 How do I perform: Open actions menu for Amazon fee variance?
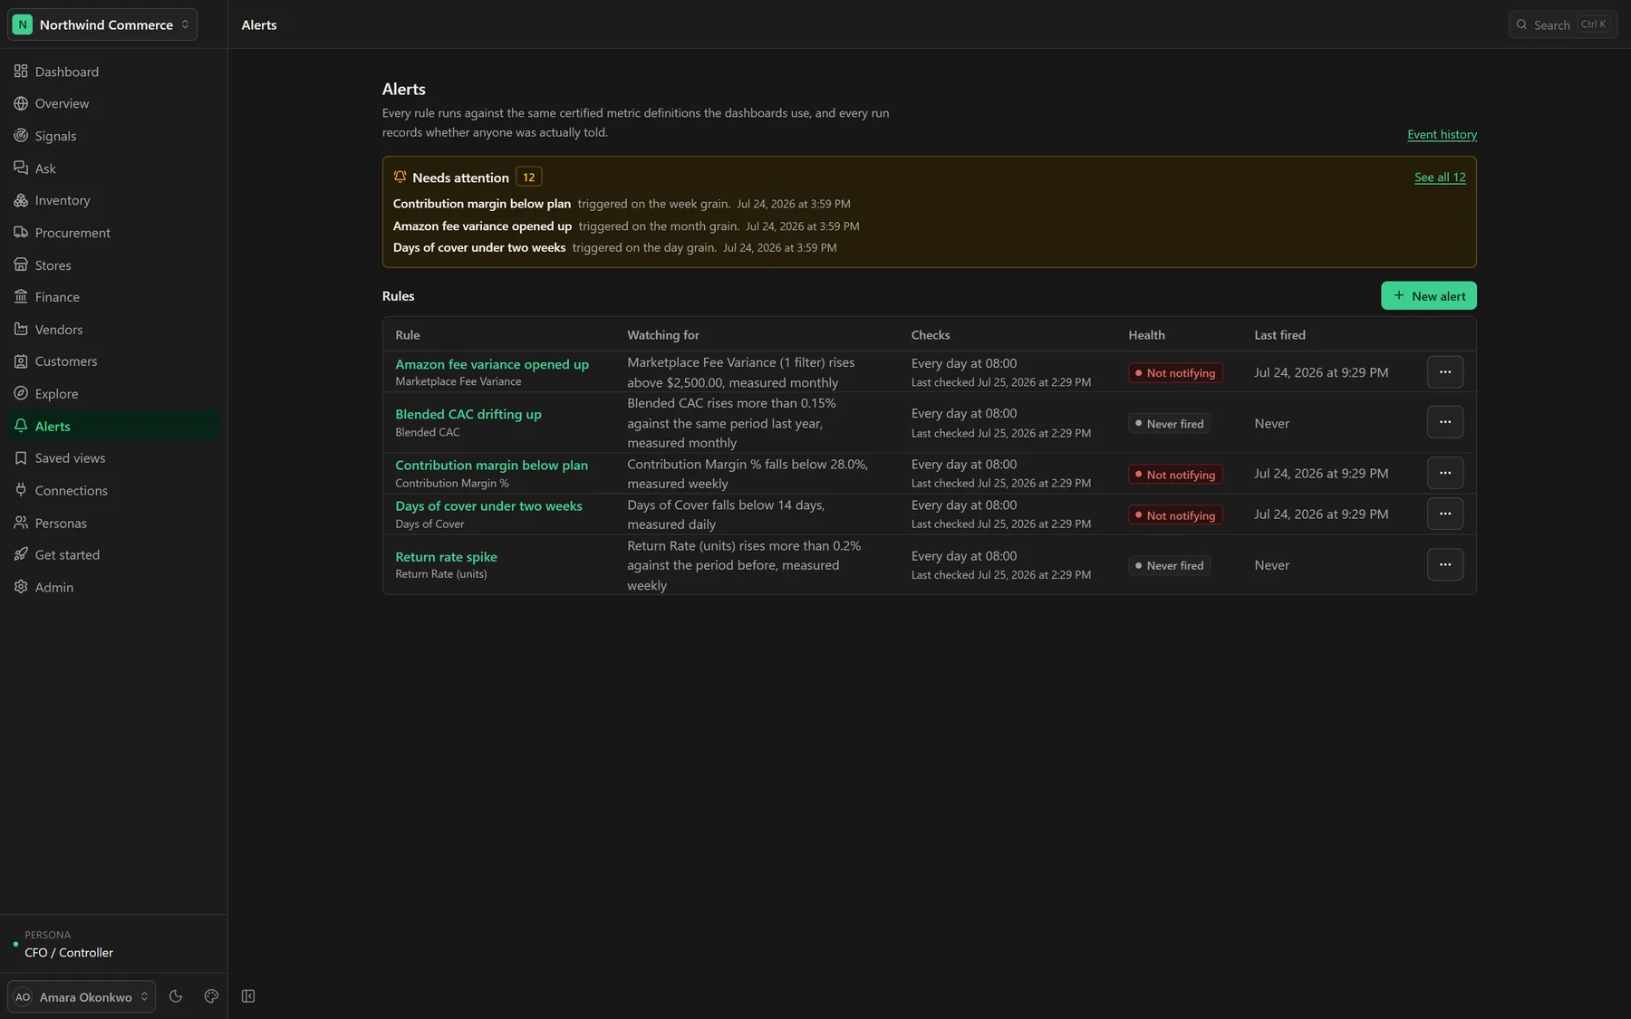pos(1445,371)
